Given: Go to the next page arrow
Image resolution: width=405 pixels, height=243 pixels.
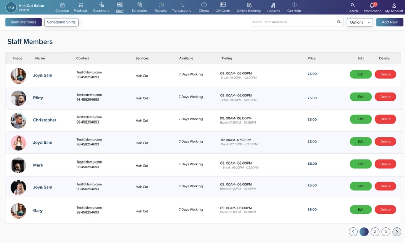Looking at the screenshot, I should click(x=397, y=232).
